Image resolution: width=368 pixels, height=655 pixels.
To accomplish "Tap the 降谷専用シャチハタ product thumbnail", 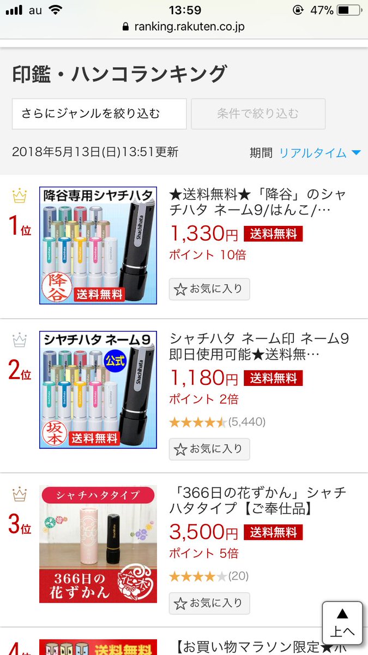I will [x=98, y=246].
